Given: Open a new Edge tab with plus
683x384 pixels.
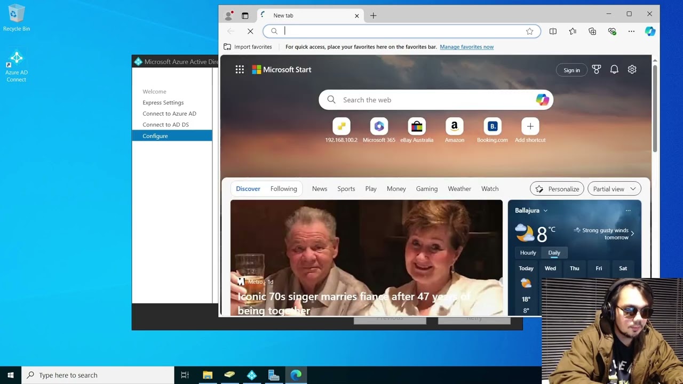Looking at the screenshot, I should [374, 15].
